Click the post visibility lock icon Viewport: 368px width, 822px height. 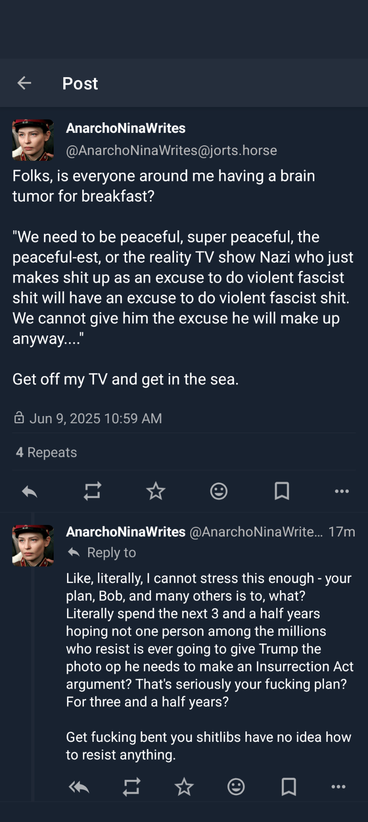(19, 417)
